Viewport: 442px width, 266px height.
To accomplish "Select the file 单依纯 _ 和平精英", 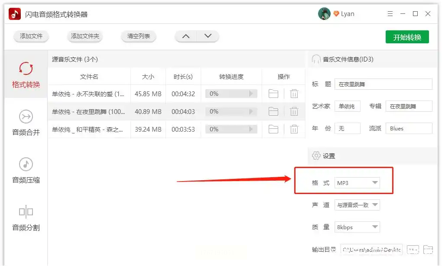I will tap(88, 130).
